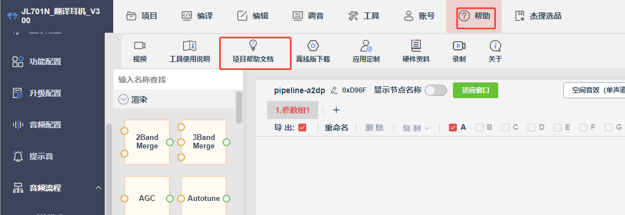Add a new parameter group with plus
This screenshot has height=215, width=625.
click(x=336, y=110)
